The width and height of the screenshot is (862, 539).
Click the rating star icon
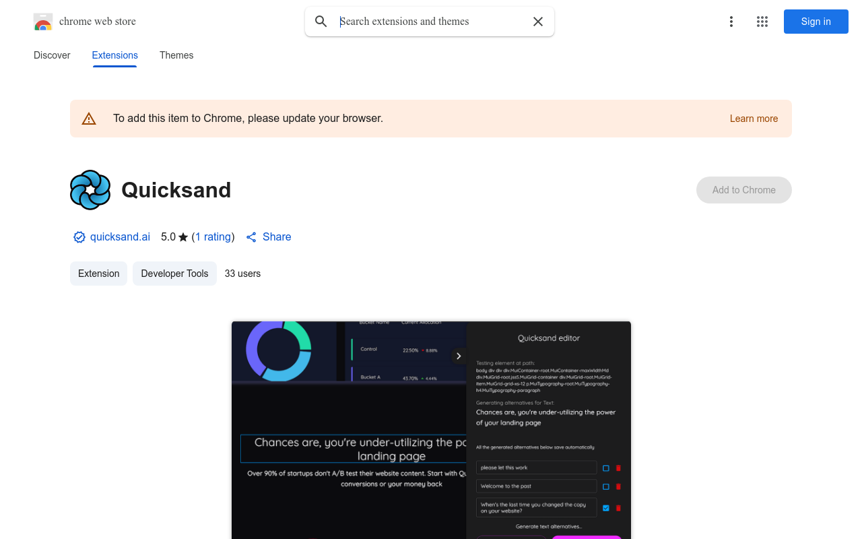point(183,237)
